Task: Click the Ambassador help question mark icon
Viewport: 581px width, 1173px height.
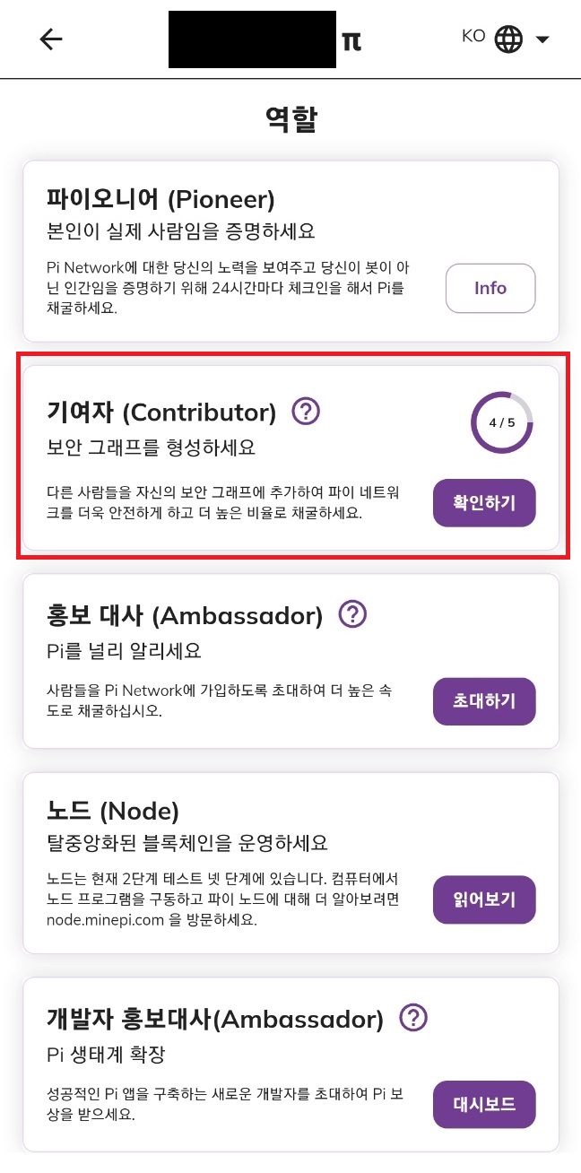Action: click(x=352, y=614)
